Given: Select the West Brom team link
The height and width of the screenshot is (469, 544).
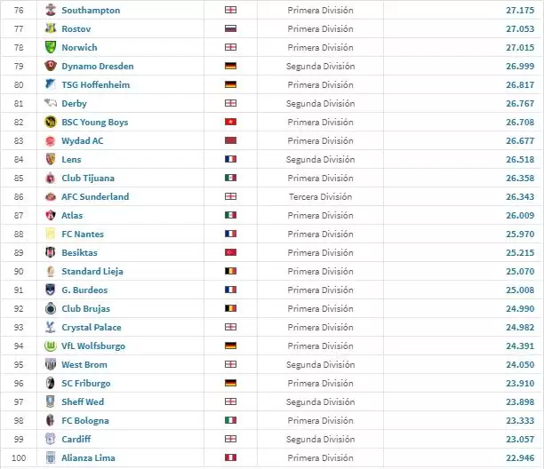Looking at the screenshot, I should pyautogui.click(x=84, y=364).
